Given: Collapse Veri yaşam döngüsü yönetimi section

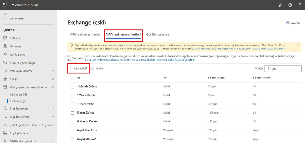Looking at the screenshot, I should click(53, 87).
